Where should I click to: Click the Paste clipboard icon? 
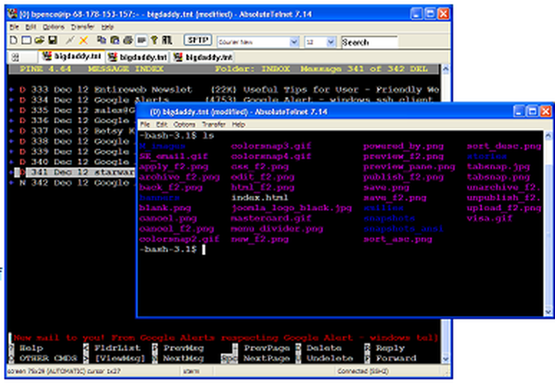coord(115,40)
